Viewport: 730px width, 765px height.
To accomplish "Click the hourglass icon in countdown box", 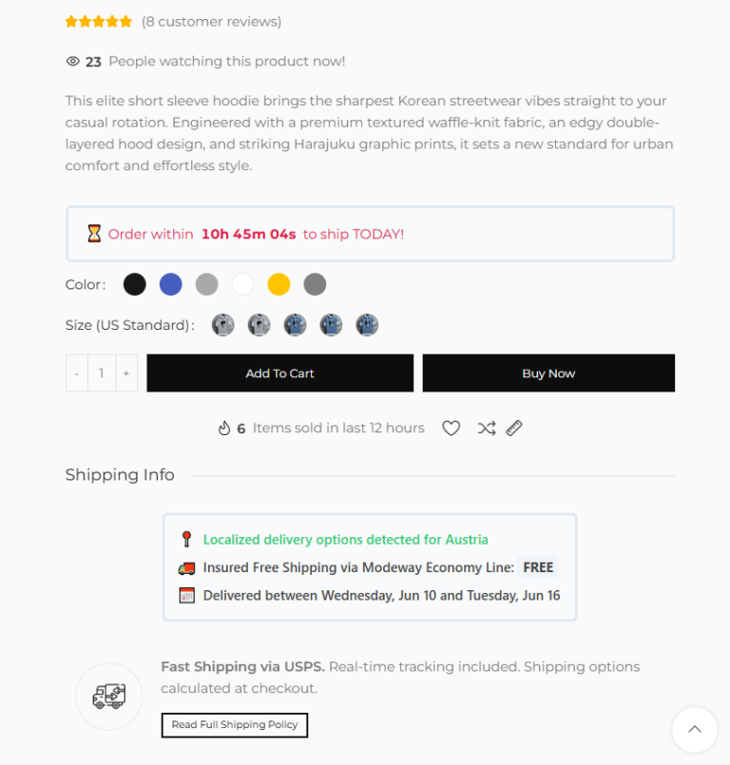I will coord(94,234).
